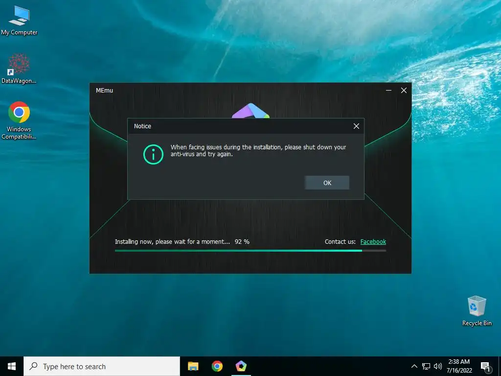The image size is (501, 376).
Task: Click the anti-virus notice message text
Action: tap(258, 151)
